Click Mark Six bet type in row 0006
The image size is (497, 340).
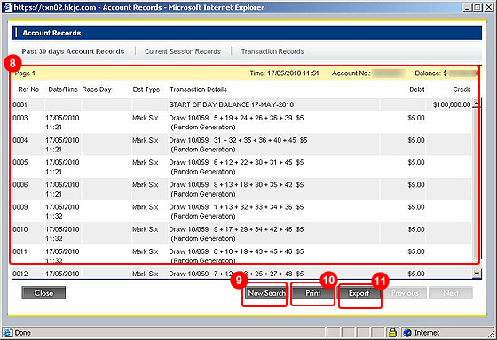pyautogui.click(x=146, y=185)
